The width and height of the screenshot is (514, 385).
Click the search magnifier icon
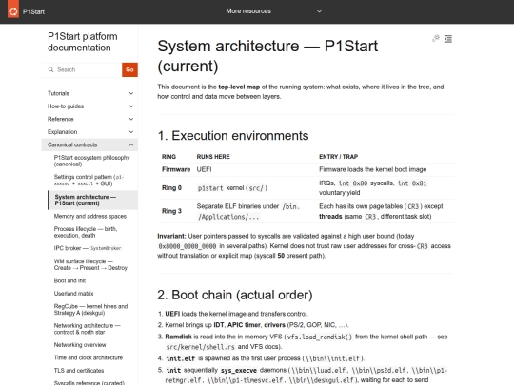coord(50,69)
